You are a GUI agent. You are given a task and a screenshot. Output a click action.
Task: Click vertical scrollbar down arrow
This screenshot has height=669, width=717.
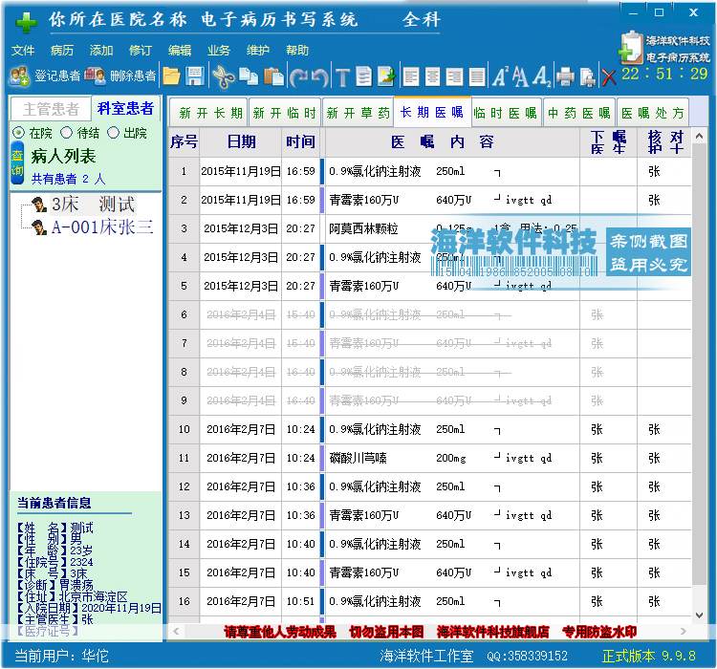tap(699, 615)
